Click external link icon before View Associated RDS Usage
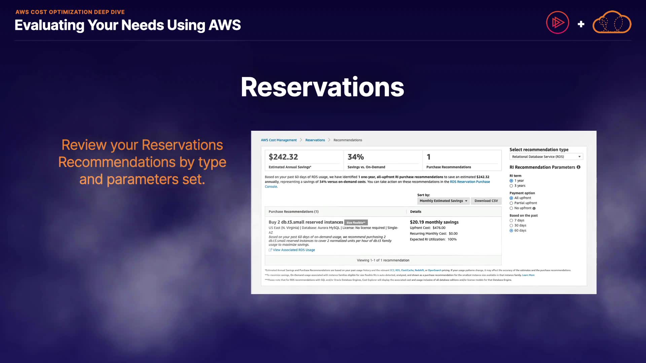Screen dimensions: 646x363 270,250
